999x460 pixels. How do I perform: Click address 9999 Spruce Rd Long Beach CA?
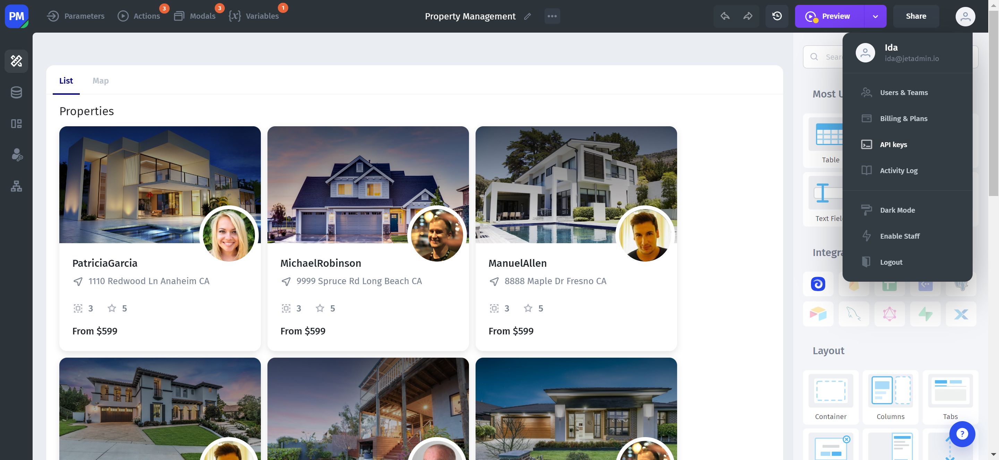[x=359, y=281]
